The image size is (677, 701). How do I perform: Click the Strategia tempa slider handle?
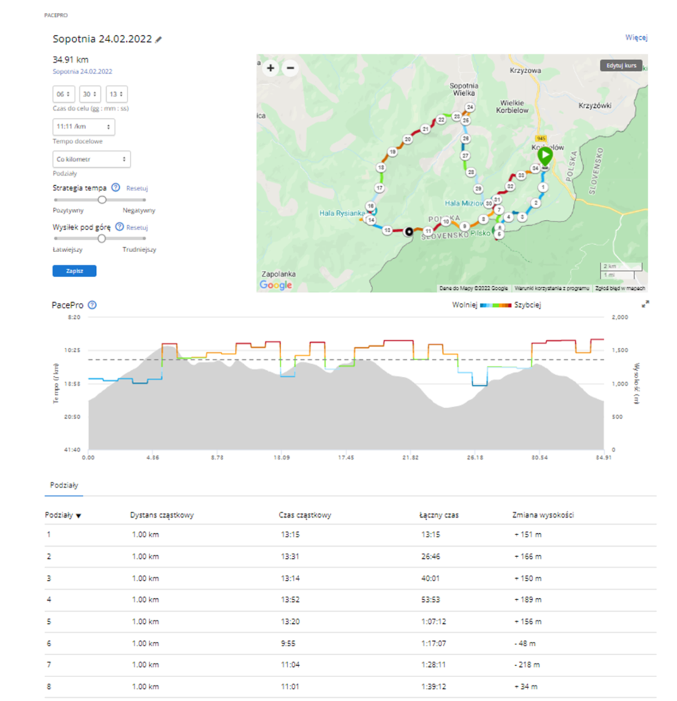tap(102, 200)
